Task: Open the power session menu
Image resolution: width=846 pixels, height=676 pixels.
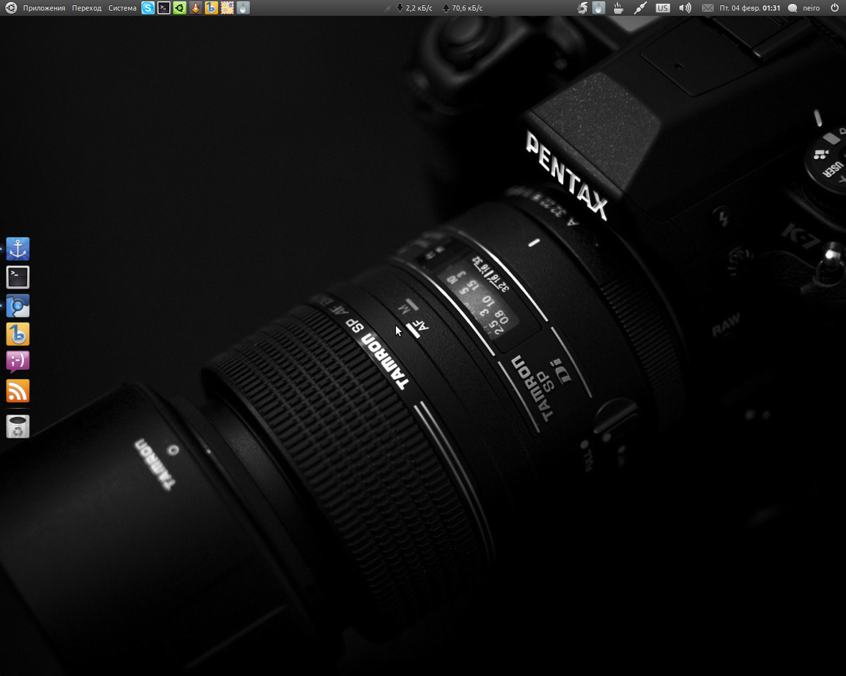Action: 835,8
